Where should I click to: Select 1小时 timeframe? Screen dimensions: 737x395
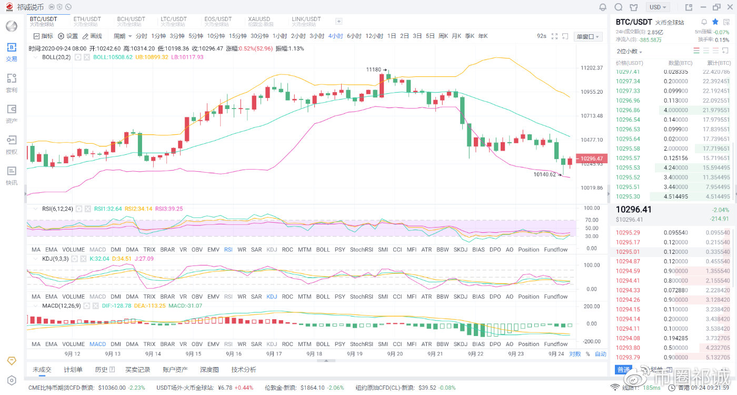tap(280, 36)
